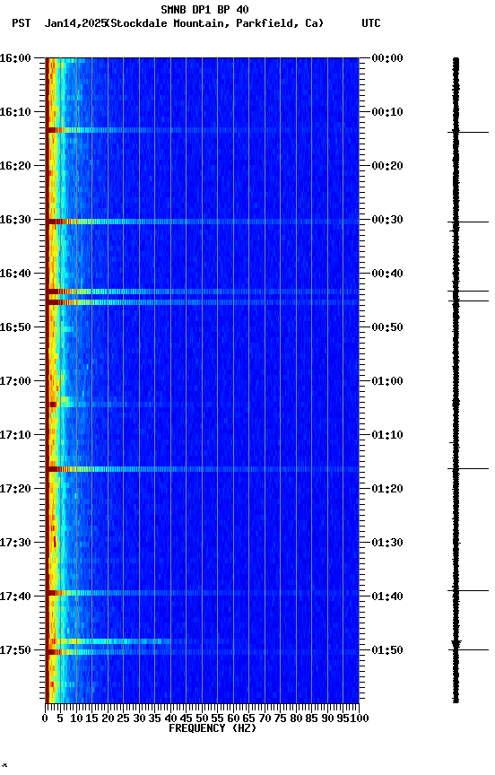Click the upper event band near 16:43
495x775 pixels.
click(203, 292)
